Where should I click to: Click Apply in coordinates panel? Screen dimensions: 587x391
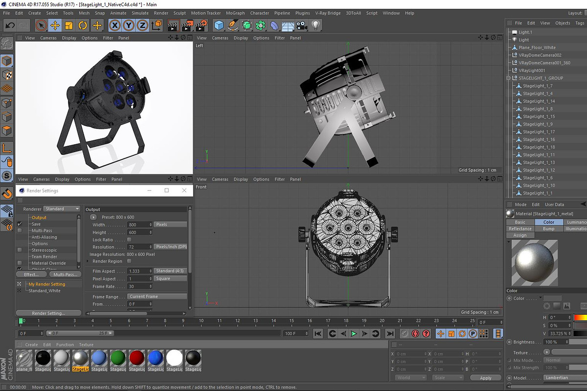click(485, 378)
